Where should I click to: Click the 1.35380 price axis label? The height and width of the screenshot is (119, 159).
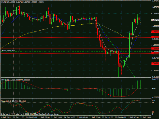pyautogui.click(x=155, y=71)
